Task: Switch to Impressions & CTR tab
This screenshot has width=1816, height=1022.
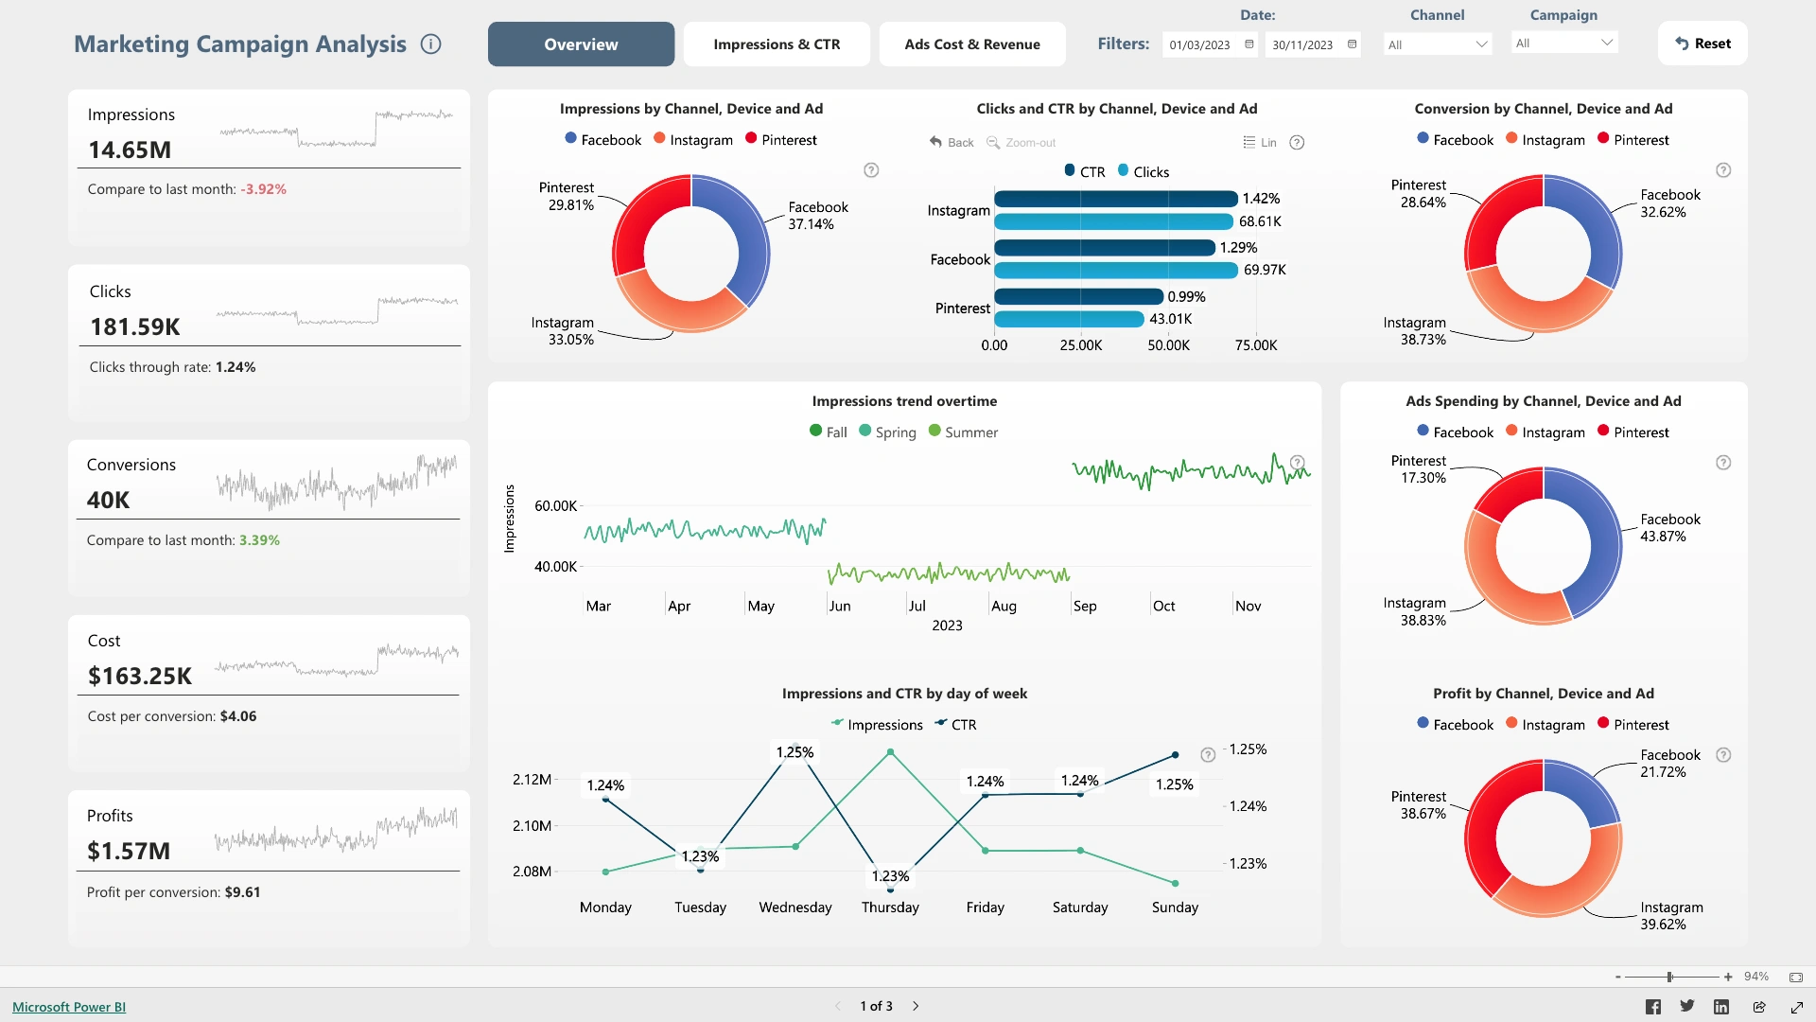Action: 777,44
